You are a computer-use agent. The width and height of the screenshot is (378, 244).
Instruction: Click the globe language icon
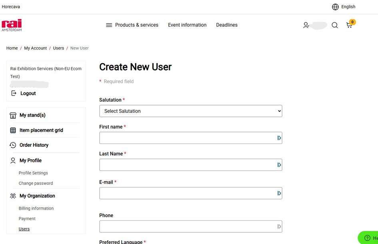coord(335,7)
